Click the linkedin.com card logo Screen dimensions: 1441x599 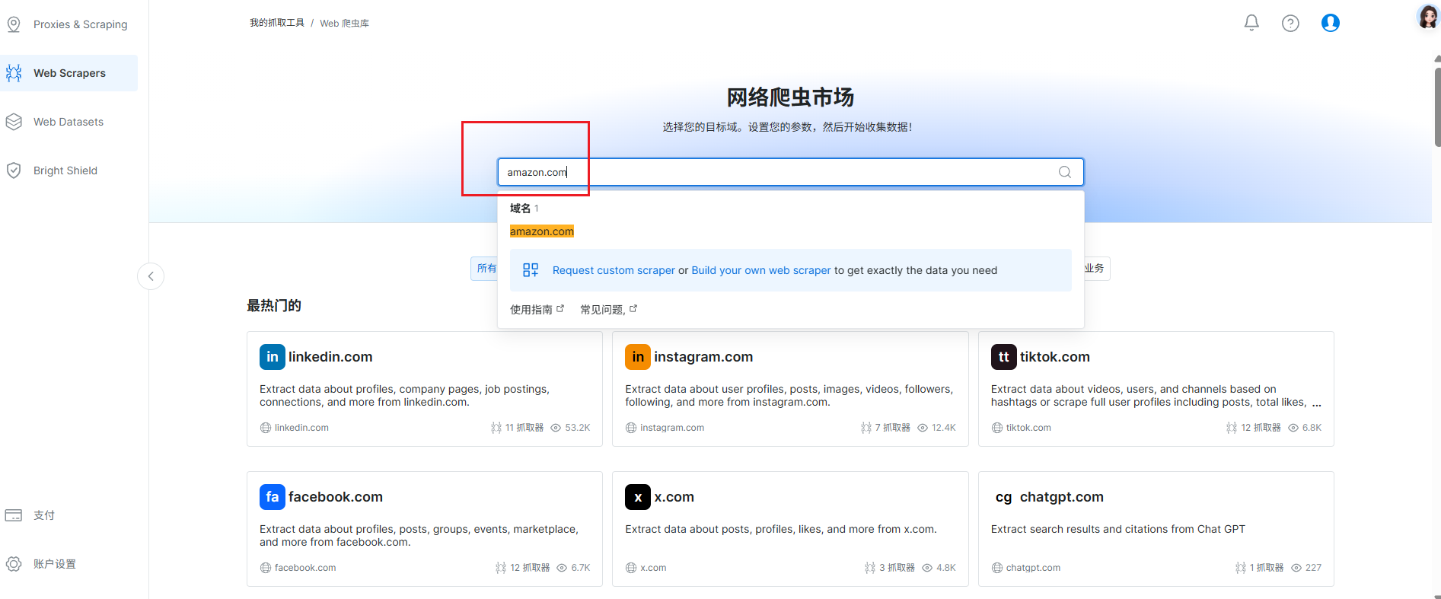[273, 357]
